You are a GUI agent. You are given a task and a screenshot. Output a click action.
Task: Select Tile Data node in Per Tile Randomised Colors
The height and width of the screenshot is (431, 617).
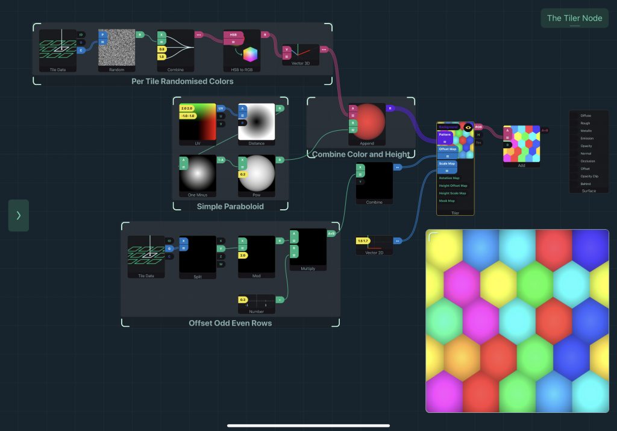[x=58, y=51]
